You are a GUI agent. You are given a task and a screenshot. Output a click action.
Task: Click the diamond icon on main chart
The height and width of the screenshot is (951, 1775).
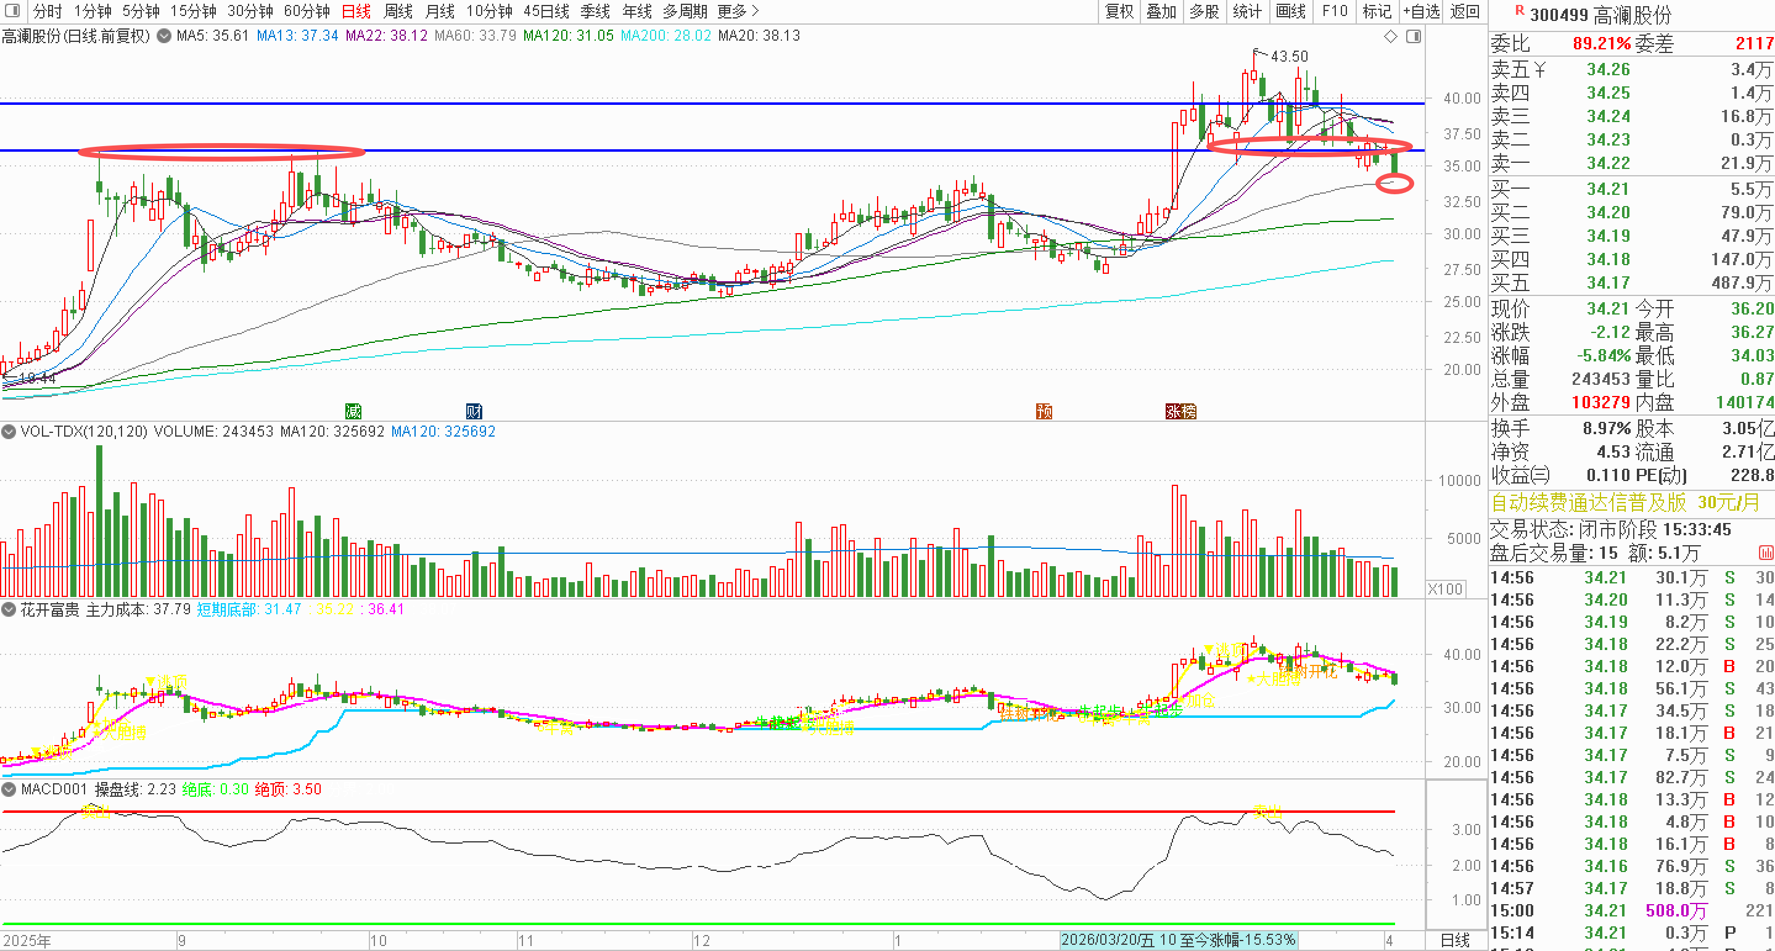1391,36
